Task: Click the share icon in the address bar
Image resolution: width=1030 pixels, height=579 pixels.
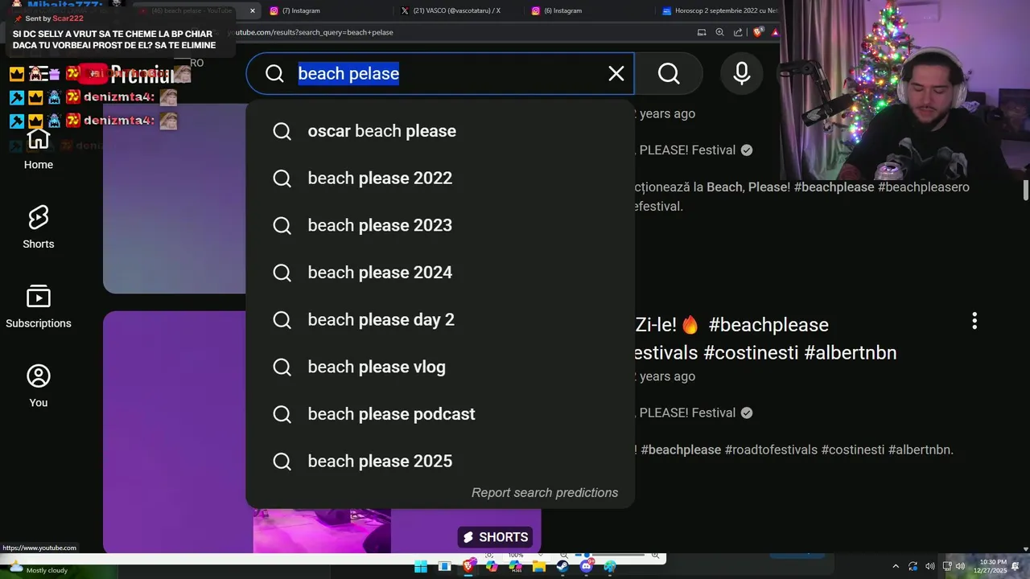Action: 737,32
